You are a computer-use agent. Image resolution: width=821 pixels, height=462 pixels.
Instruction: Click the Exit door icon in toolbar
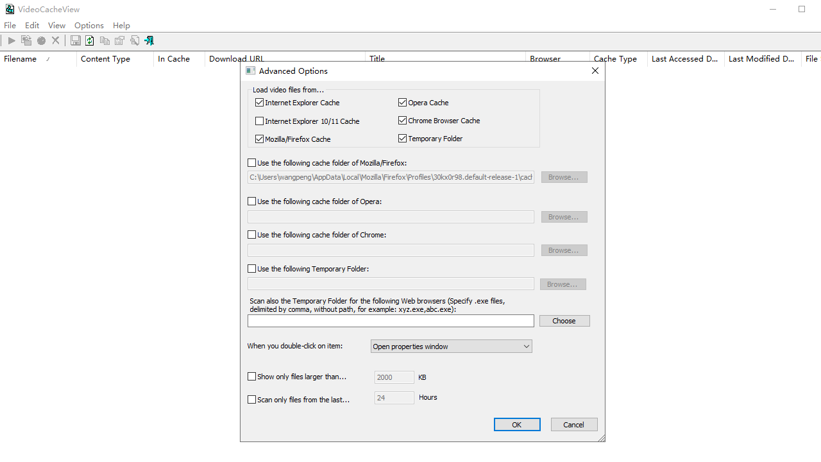149,41
